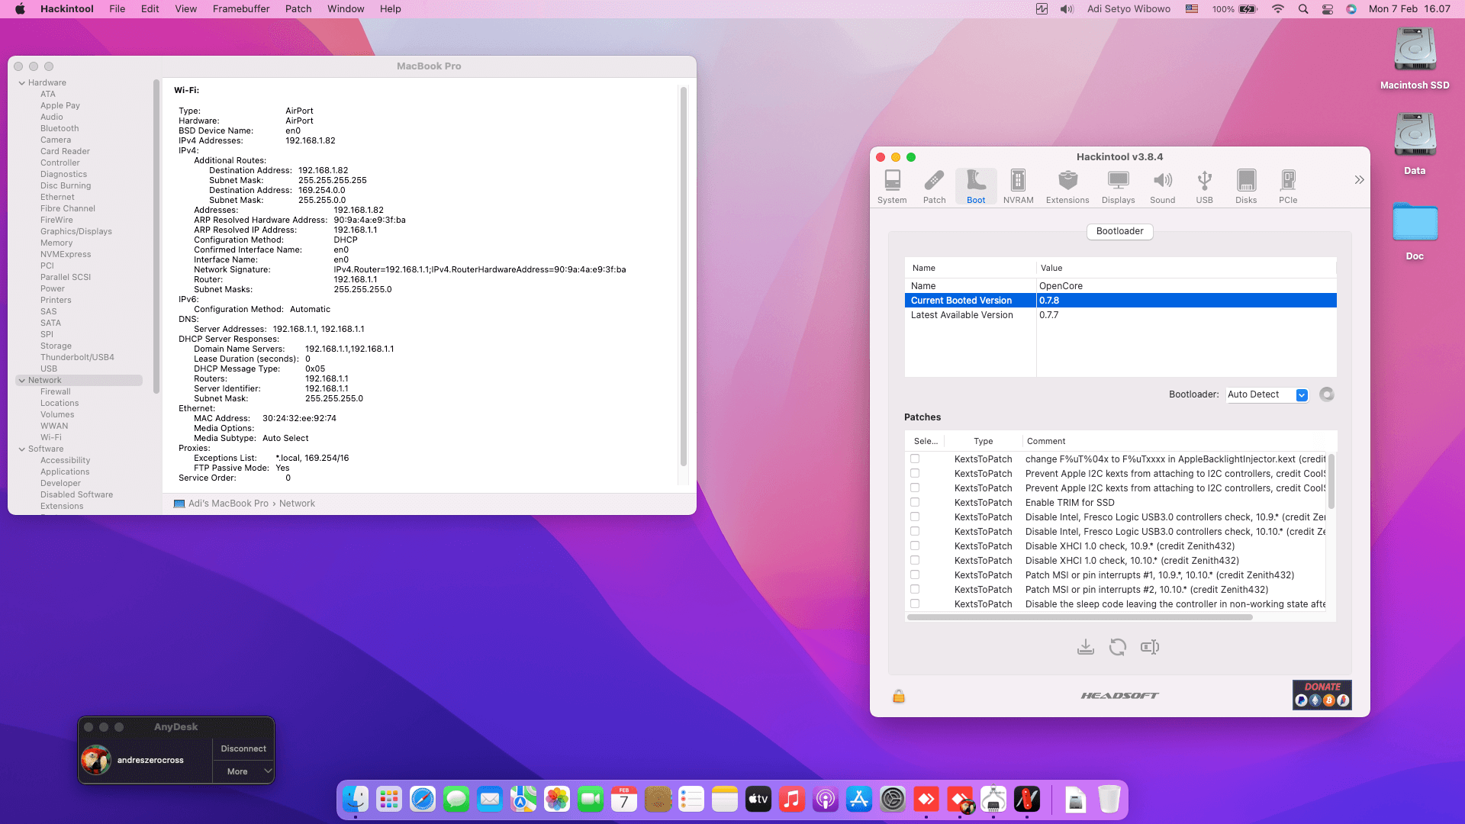This screenshot has height=824, width=1465.
Task: Collapse the Network tree in sidebar
Action: pyautogui.click(x=22, y=380)
